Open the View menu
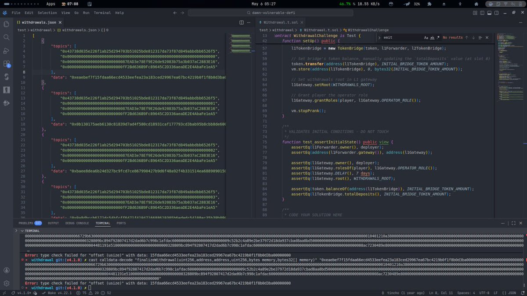 pyautogui.click(x=65, y=13)
